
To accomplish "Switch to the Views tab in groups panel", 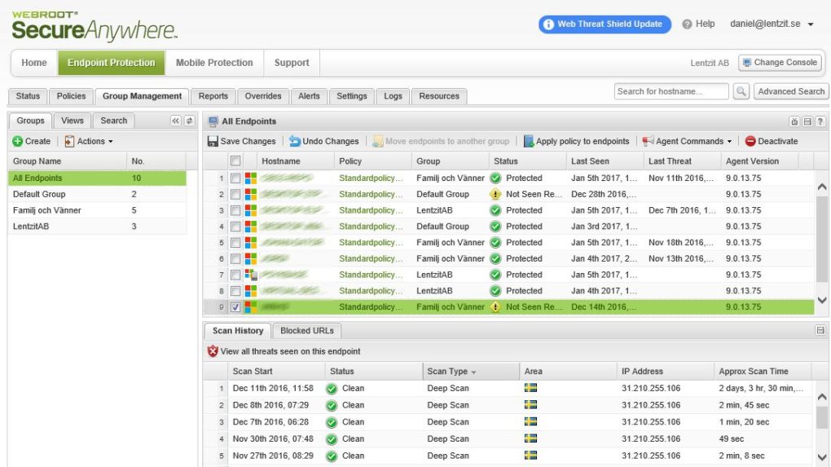I will 72,121.
